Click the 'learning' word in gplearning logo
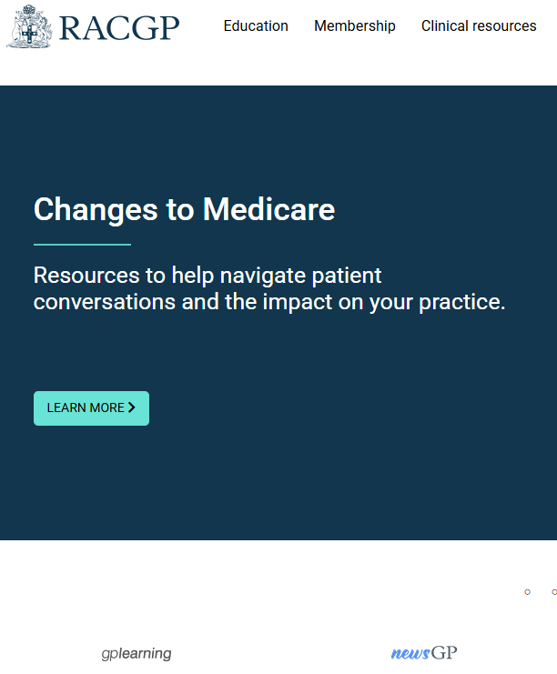Screen dimensions: 557x674 pos(146,653)
